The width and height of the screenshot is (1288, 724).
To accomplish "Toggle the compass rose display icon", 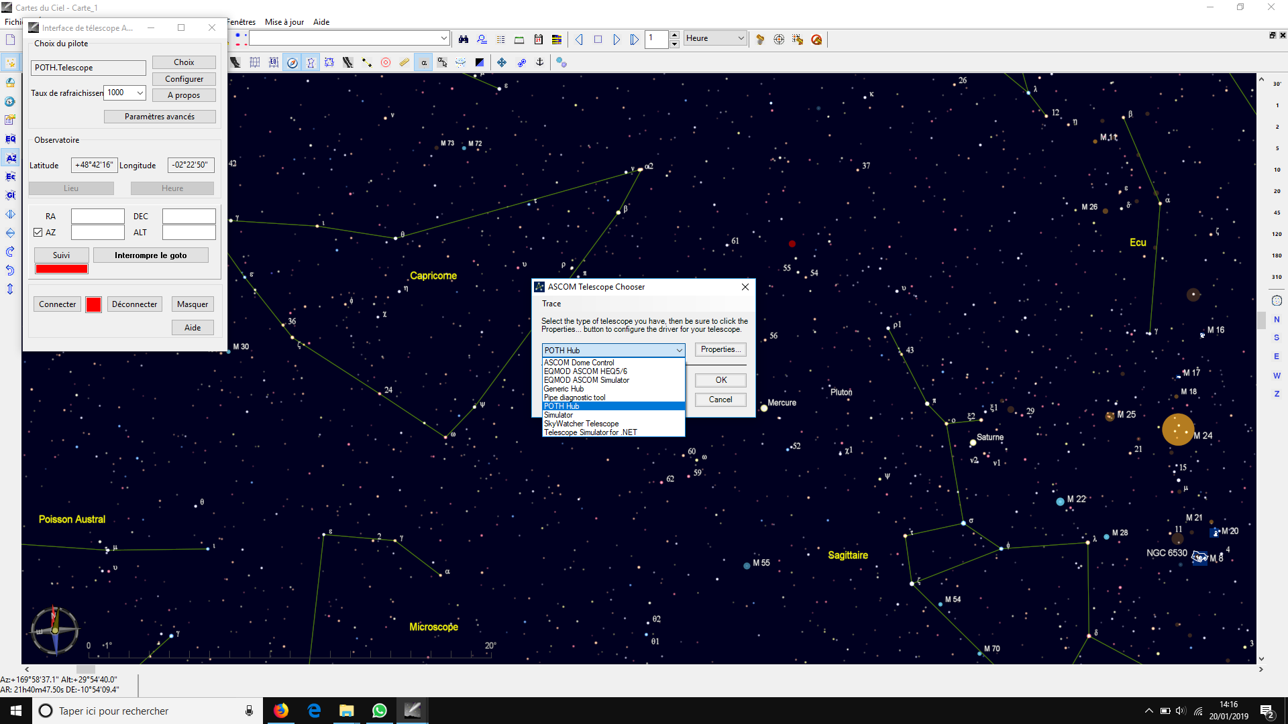I will [292, 63].
